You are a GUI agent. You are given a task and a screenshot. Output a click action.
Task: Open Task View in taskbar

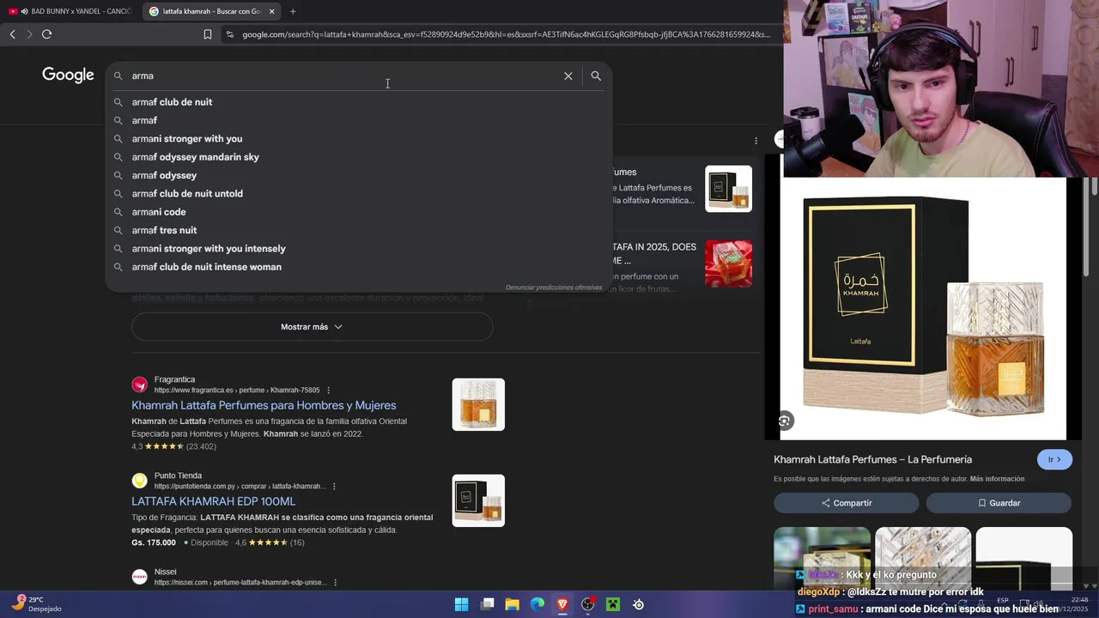click(487, 604)
